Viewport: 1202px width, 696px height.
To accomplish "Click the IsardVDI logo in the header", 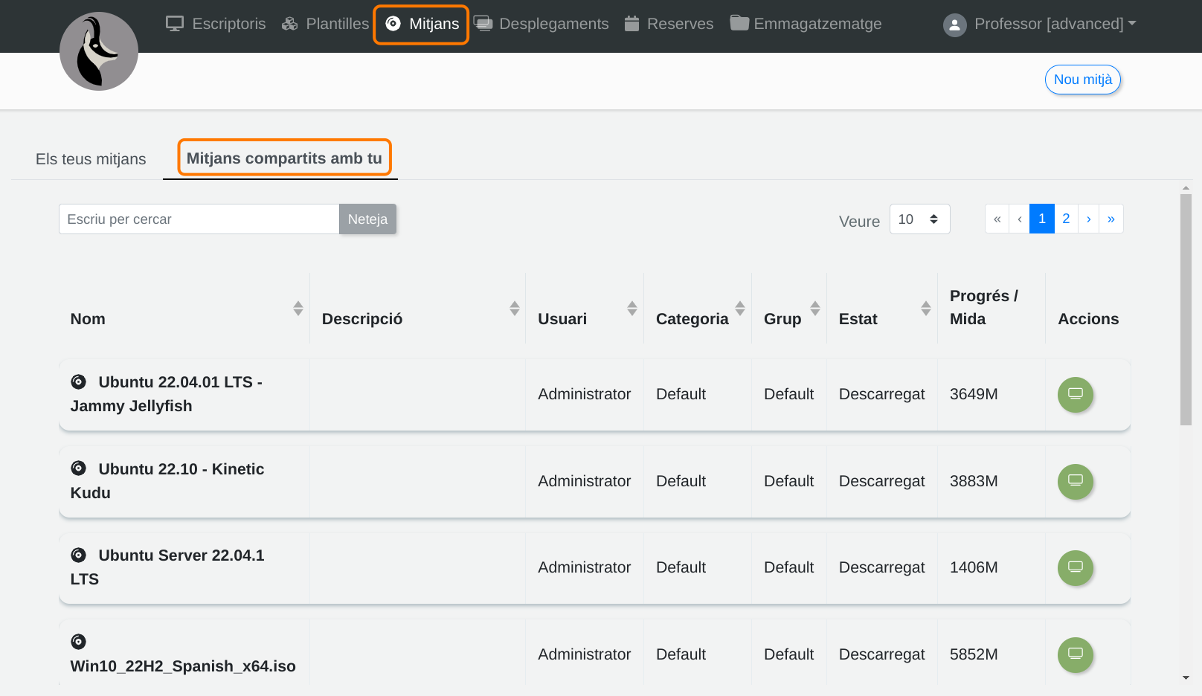I will (x=99, y=51).
